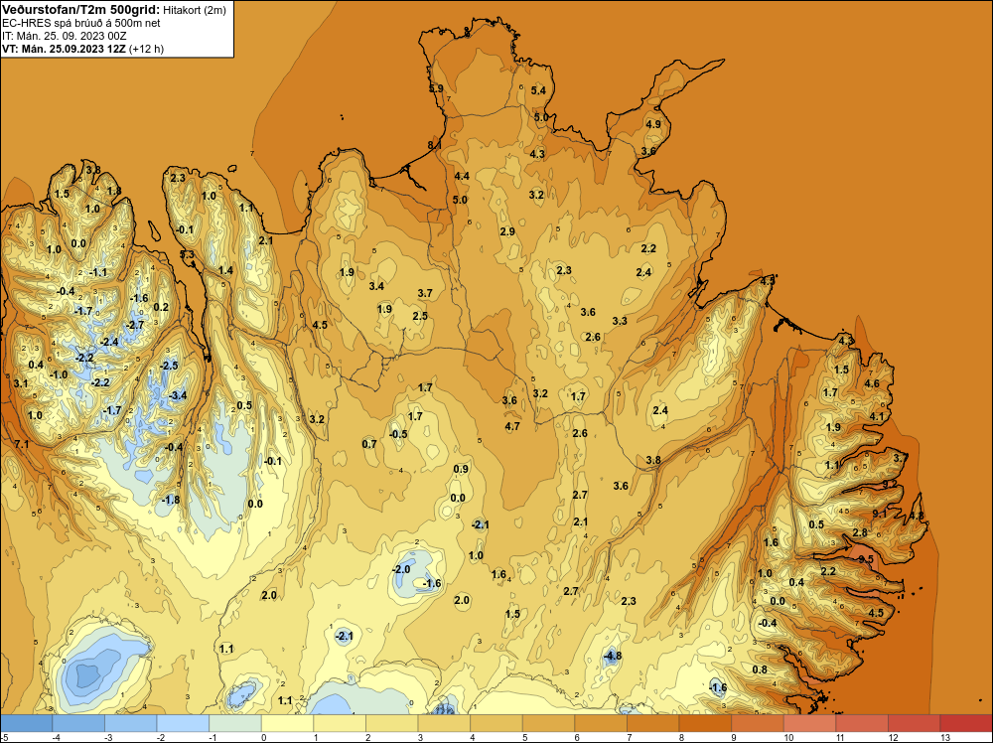993x743 pixels.
Task: Click the 2.9 temperature value
Action: tap(507, 231)
